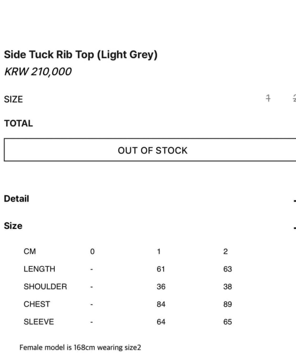Viewport: 296px width, 359px height.
Task: Click the CM column header
Action: coord(30,251)
